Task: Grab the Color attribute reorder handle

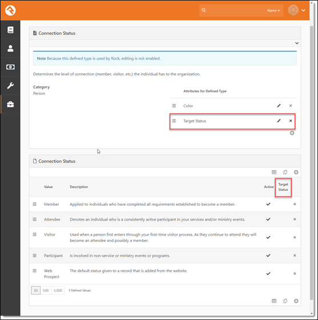Action: (x=174, y=106)
